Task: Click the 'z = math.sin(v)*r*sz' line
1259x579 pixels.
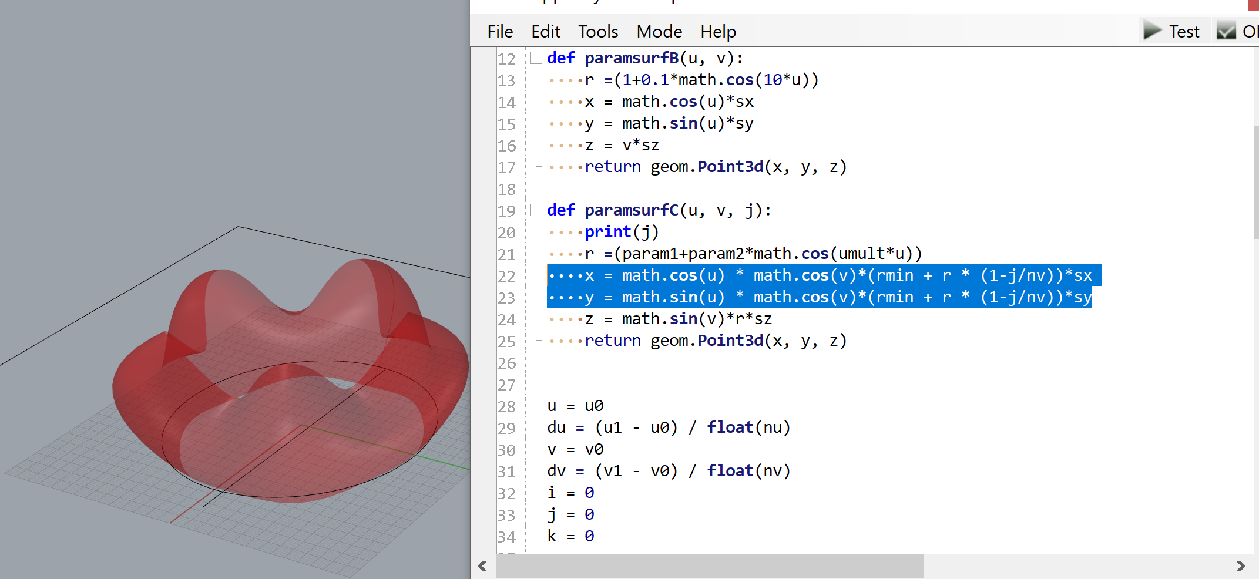Action: point(679,319)
